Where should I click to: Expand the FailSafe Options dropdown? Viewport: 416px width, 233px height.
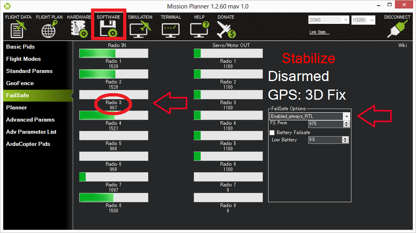pos(347,116)
